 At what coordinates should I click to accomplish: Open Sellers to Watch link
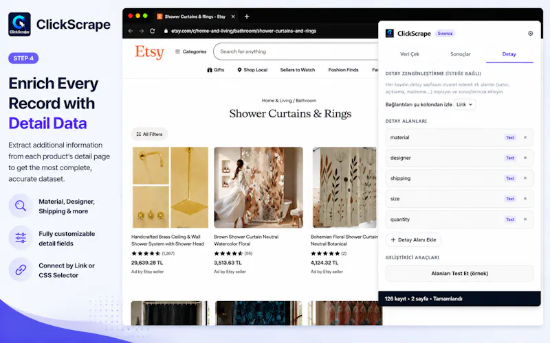tap(298, 70)
